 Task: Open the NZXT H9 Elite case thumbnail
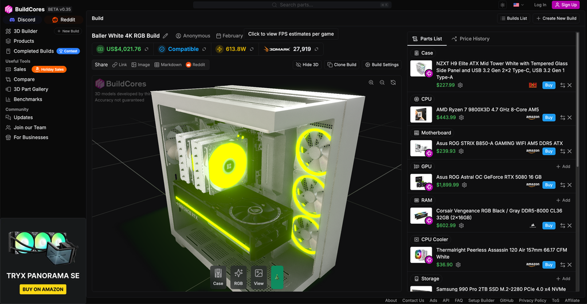[421, 69]
